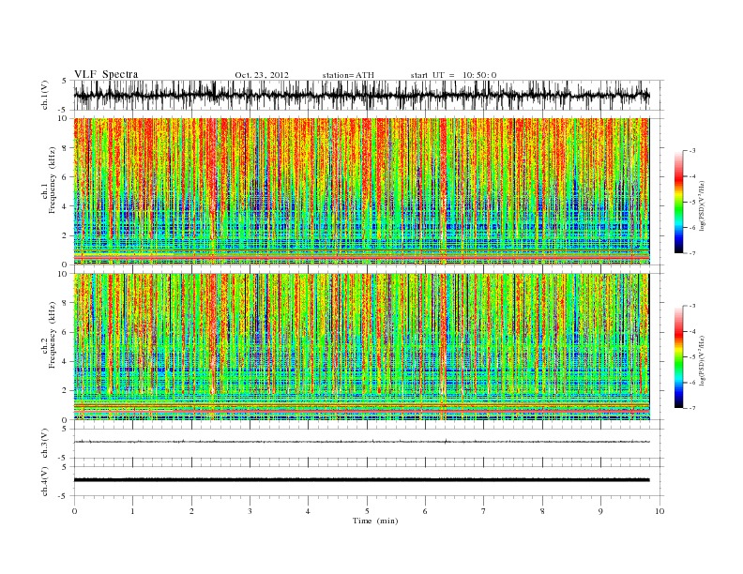
Task: Click the "ch.4(V)" axis label
Action: pos(45,481)
